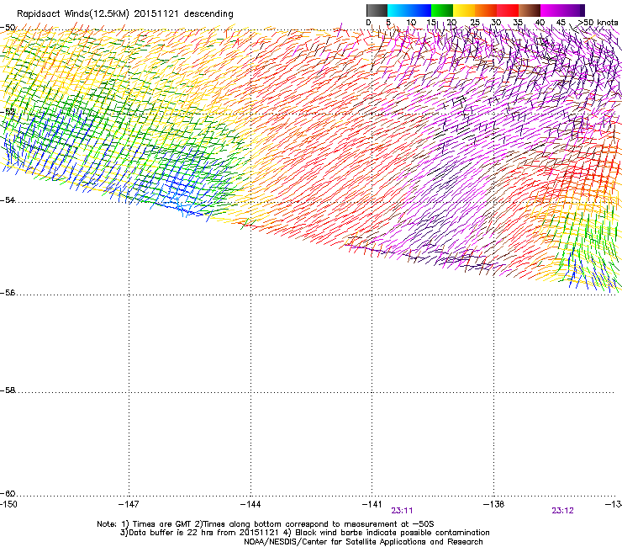Click the '-58' latitude axis label
622x547 pixels.
coord(8,390)
